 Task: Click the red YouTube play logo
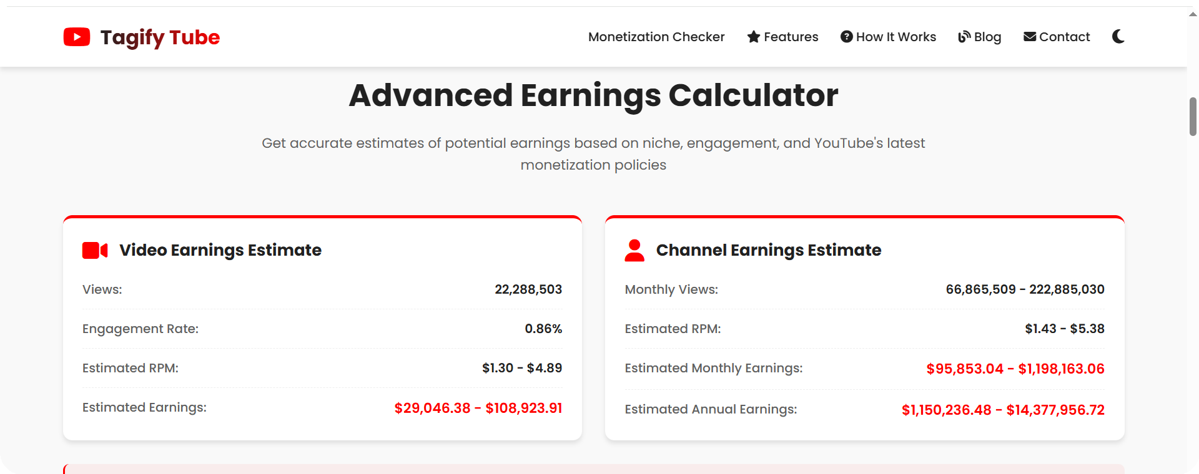tap(76, 37)
